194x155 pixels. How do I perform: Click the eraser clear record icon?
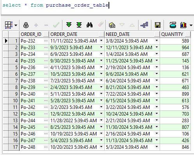[x=100, y=25]
